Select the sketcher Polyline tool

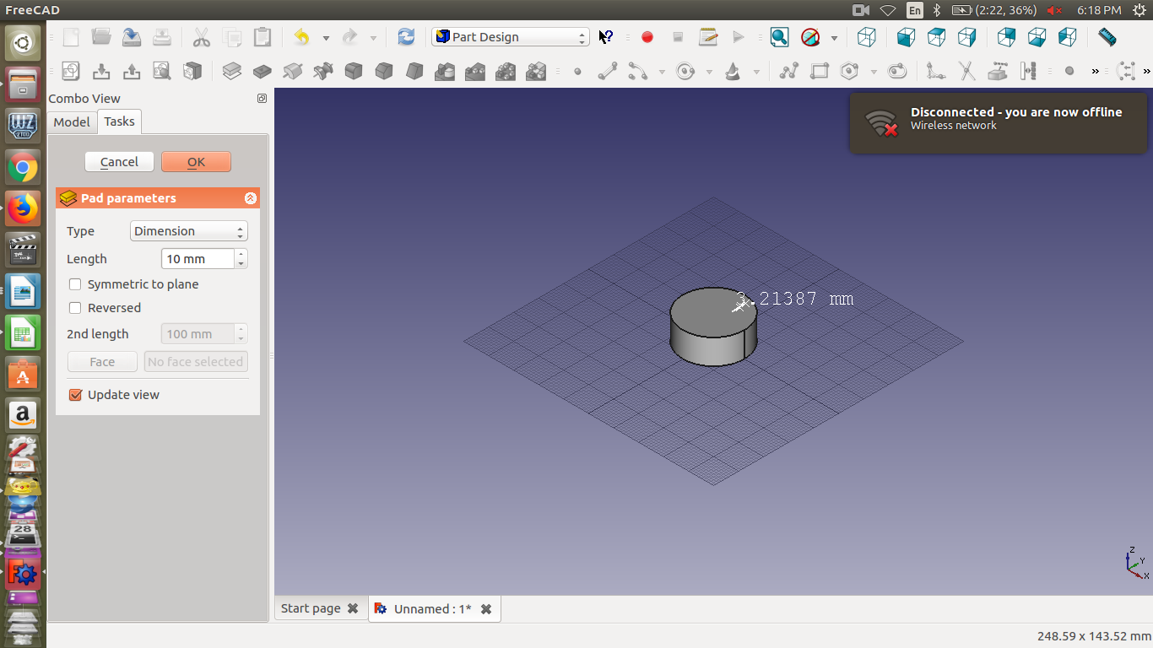[789, 72]
